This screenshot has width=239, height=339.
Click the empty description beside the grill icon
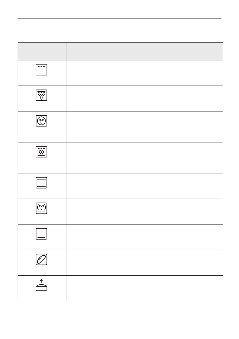coord(144,73)
